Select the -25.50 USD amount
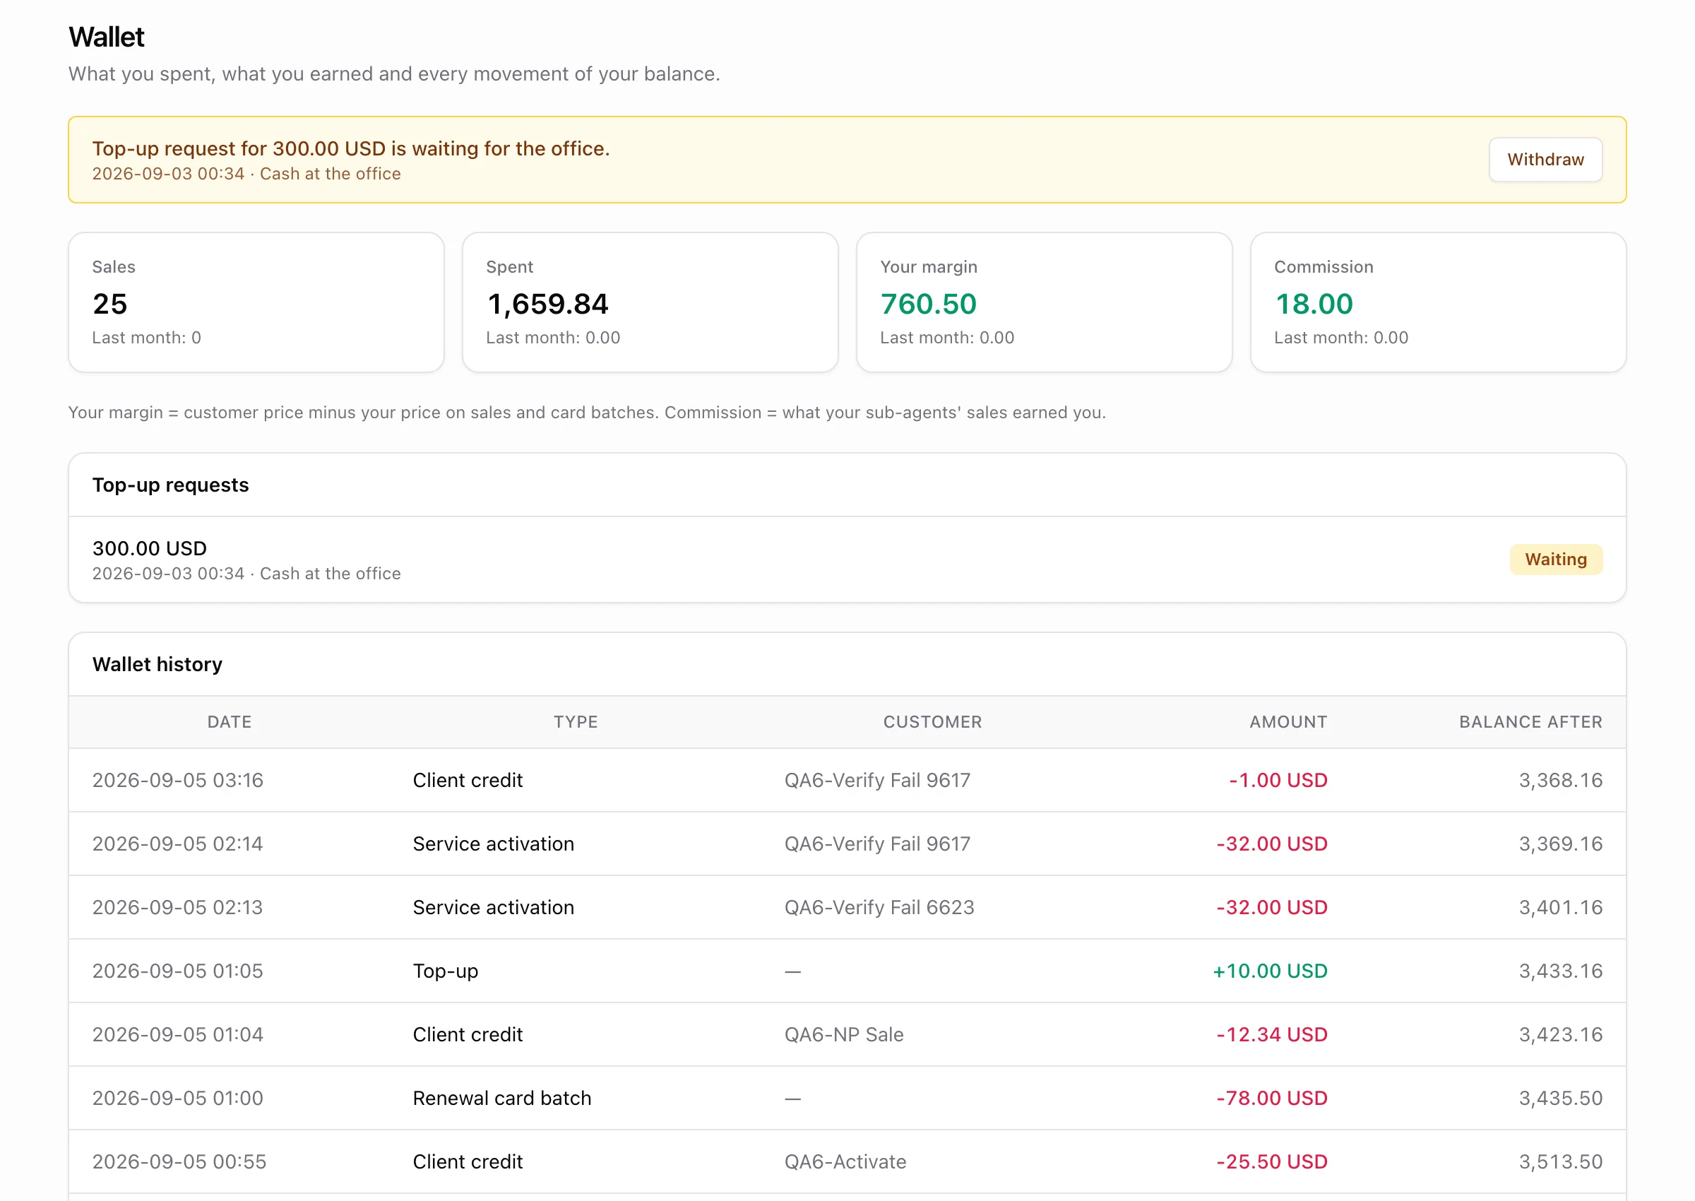 1272,1162
